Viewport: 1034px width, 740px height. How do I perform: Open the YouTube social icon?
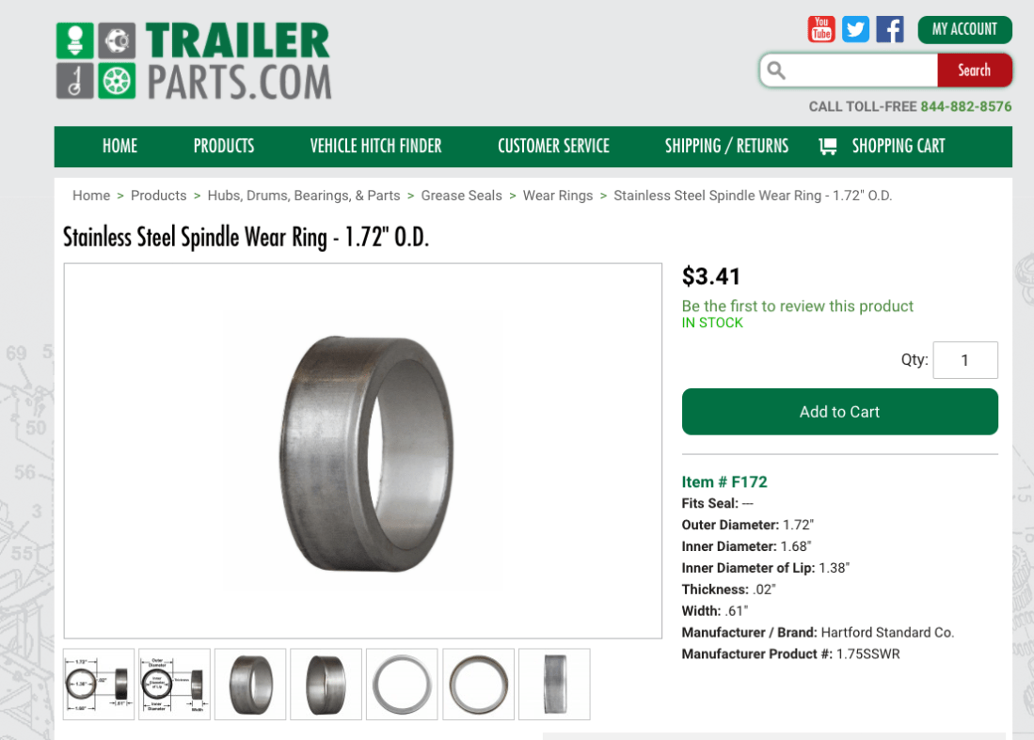coord(821,29)
